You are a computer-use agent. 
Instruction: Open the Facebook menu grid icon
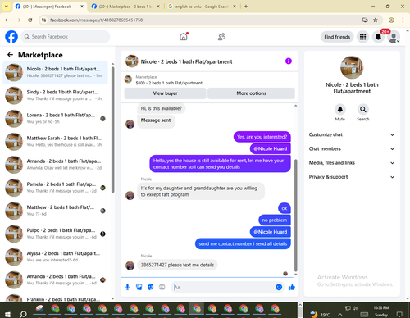[362, 37]
